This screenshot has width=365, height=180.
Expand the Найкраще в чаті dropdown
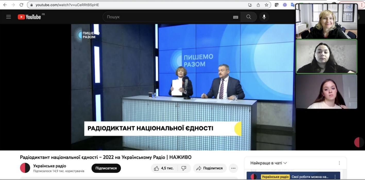(x=269, y=163)
